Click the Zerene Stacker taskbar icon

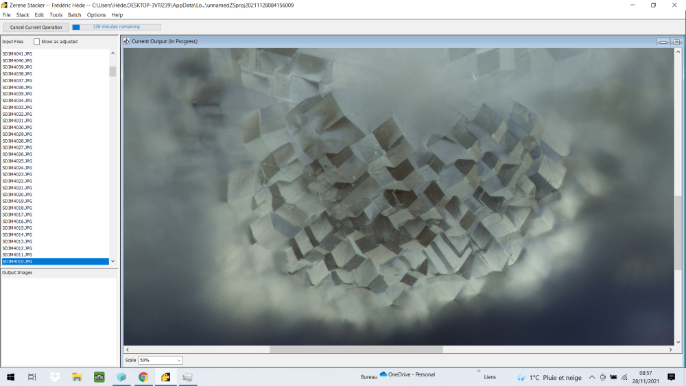tap(165, 377)
